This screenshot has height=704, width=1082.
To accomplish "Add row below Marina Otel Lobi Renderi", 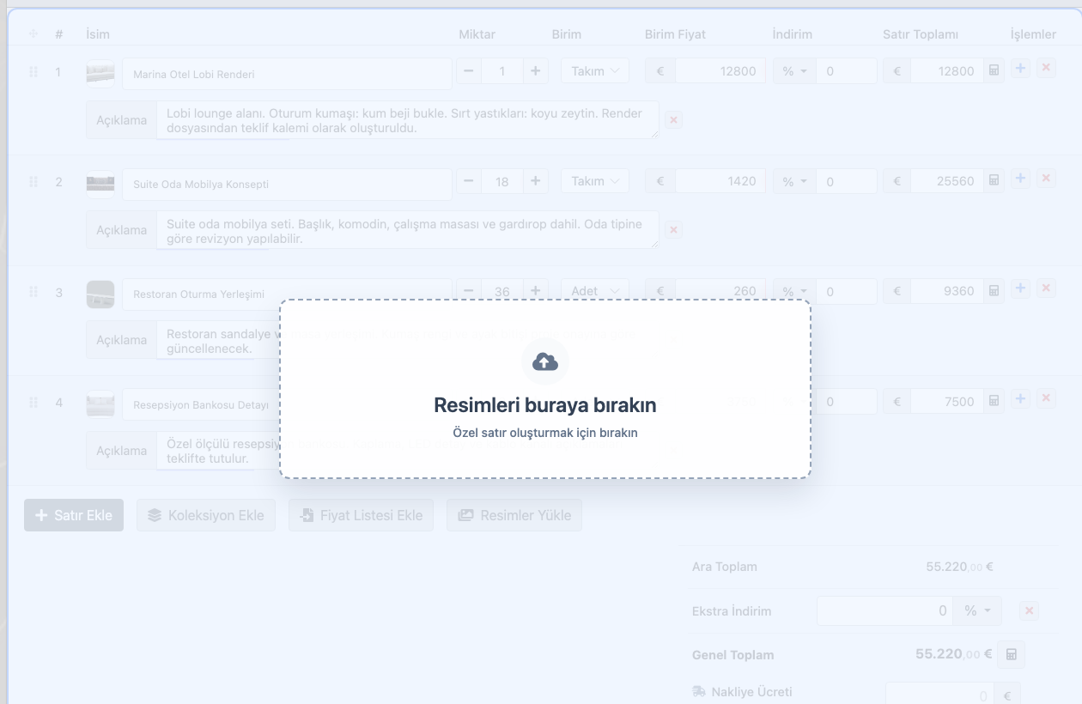I will [x=1020, y=68].
